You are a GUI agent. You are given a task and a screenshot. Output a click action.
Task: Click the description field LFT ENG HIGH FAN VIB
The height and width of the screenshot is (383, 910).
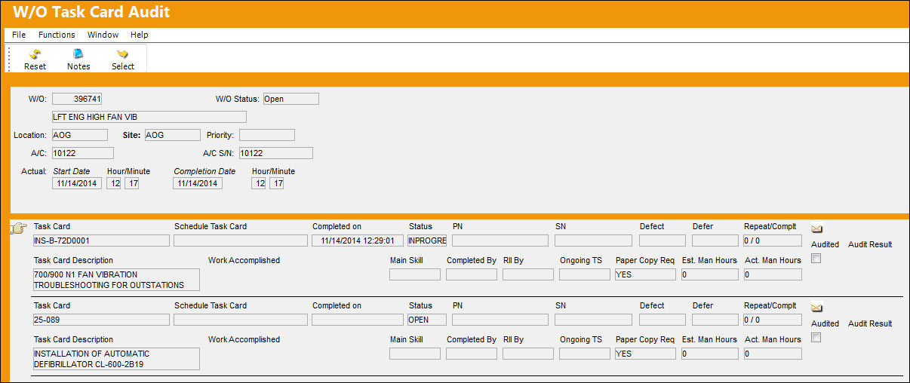pos(149,117)
